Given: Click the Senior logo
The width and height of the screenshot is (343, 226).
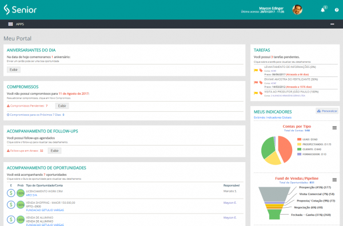Looking at the screenshot, I should [x=20, y=10].
